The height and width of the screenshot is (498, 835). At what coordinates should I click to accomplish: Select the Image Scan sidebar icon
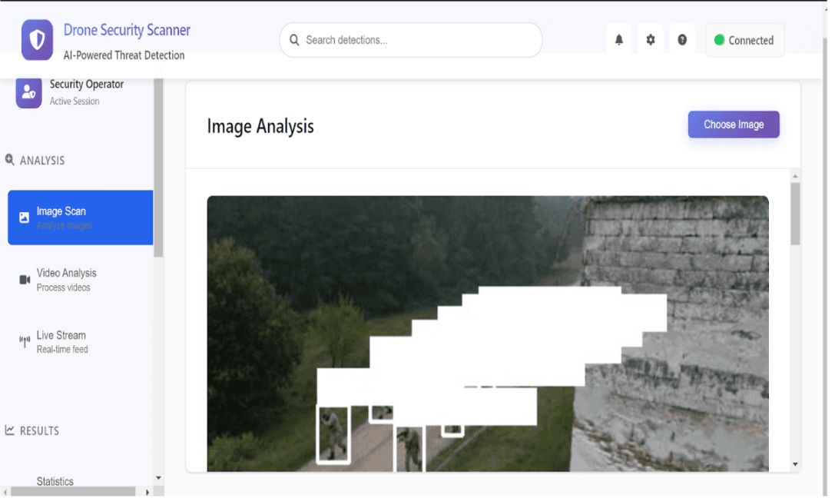coord(24,217)
